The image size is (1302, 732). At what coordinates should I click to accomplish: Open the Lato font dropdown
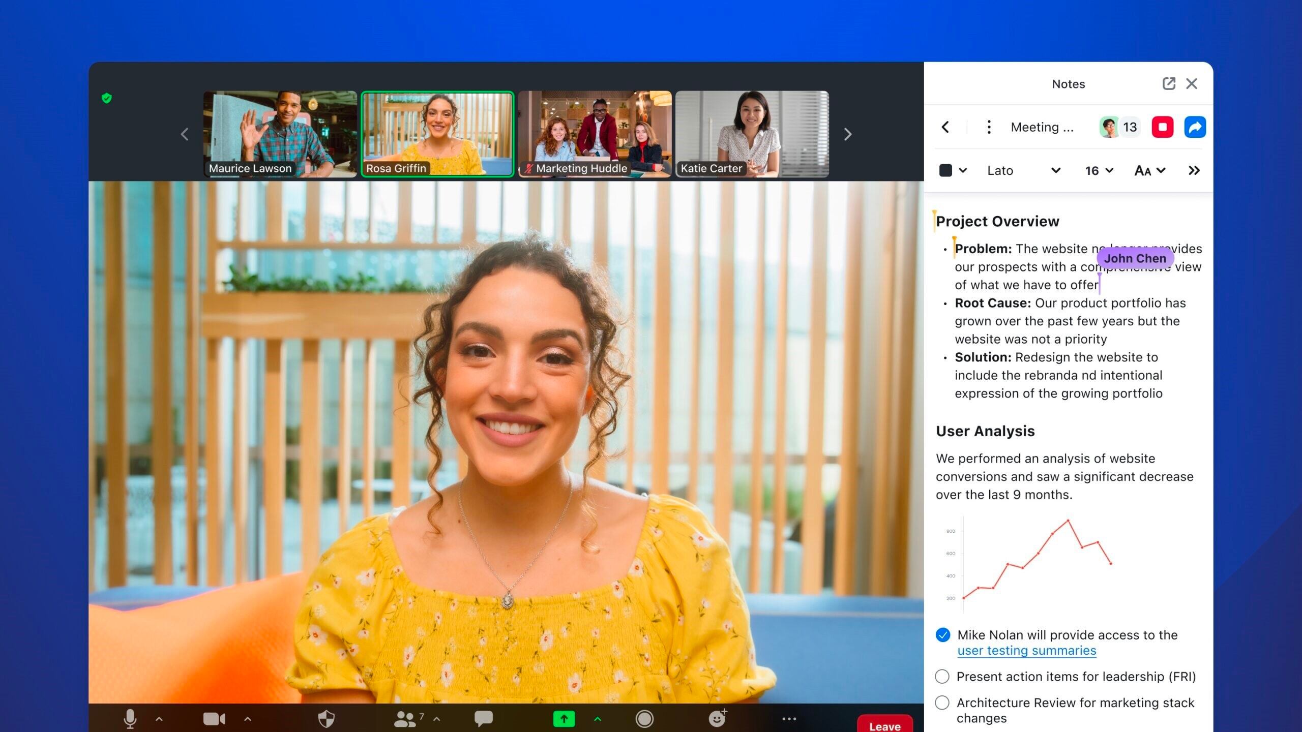coord(1022,170)
